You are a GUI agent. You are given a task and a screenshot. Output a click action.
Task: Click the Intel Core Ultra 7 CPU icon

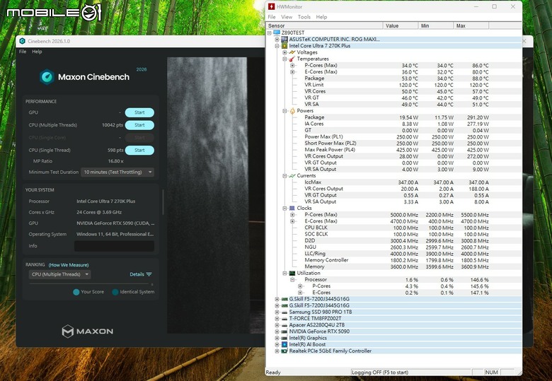[284, 46]
